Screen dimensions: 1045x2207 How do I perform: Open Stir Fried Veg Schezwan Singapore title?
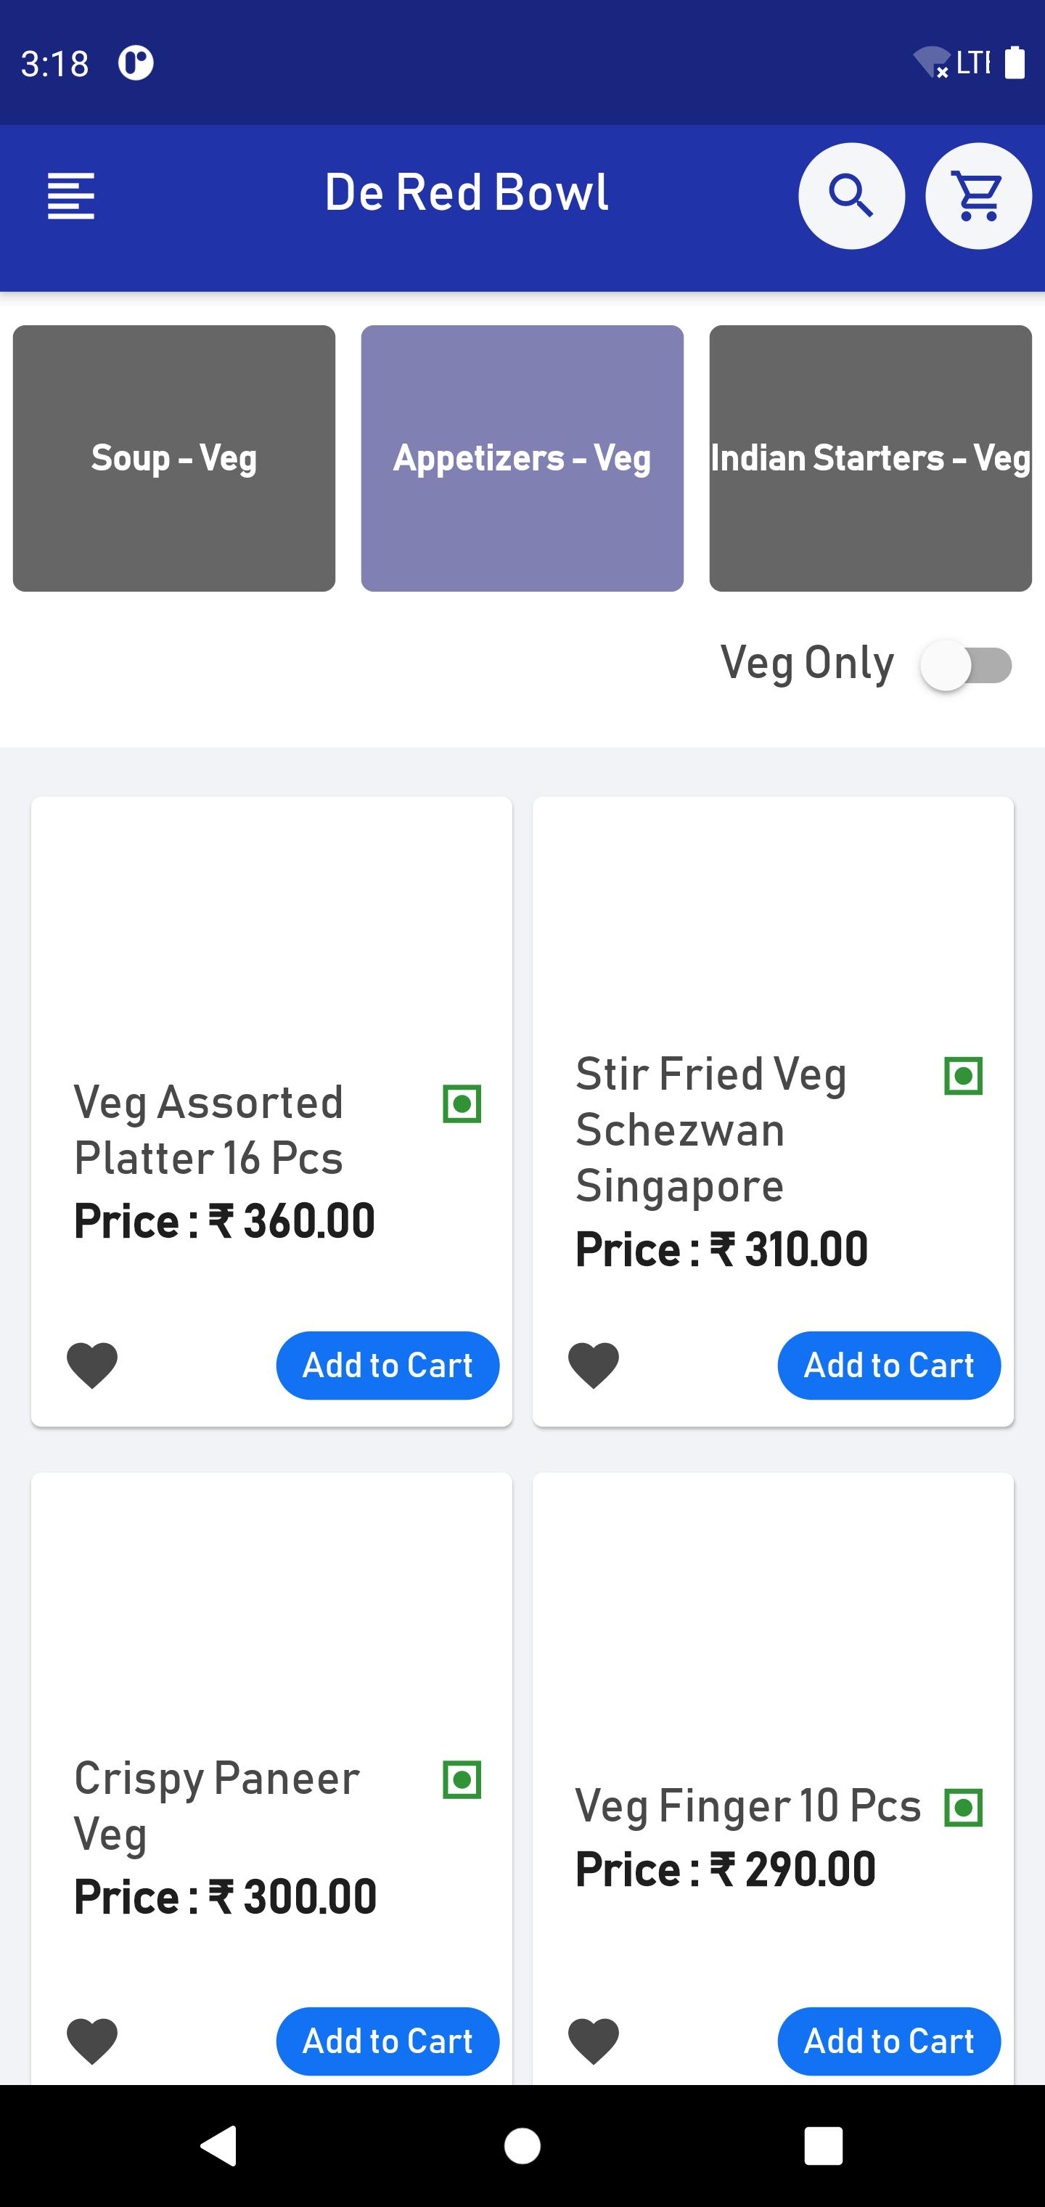[x=711, y=1129]
